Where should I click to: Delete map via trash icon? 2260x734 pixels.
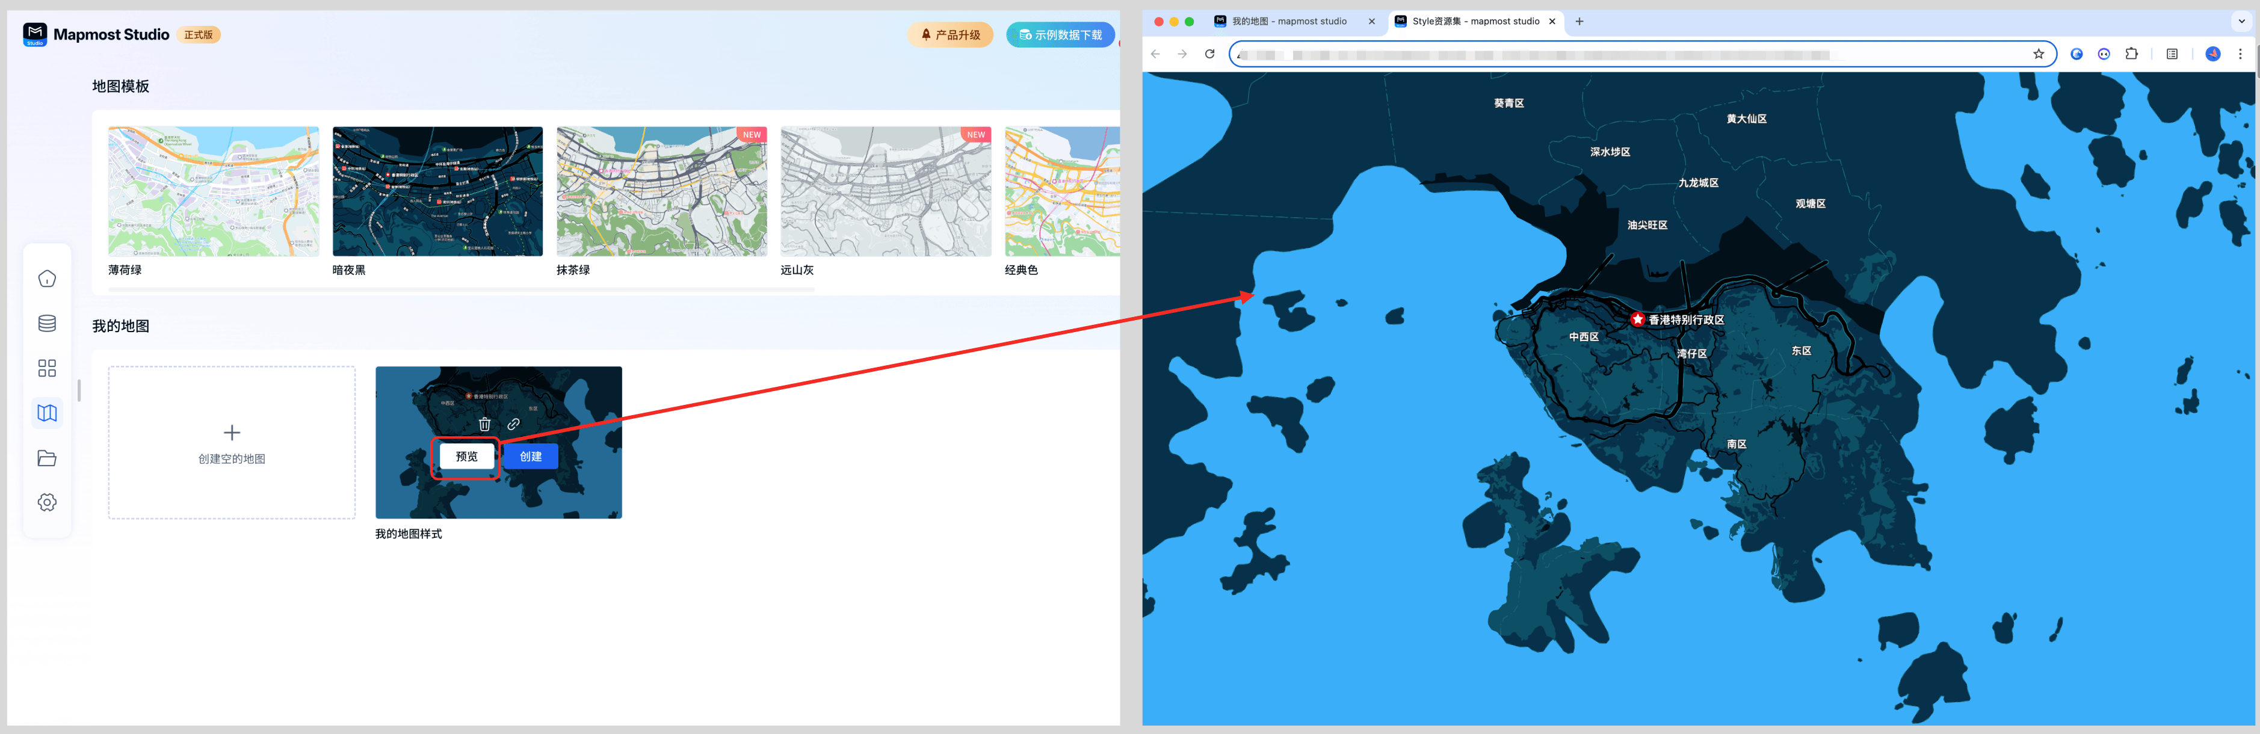click(484, 424)
